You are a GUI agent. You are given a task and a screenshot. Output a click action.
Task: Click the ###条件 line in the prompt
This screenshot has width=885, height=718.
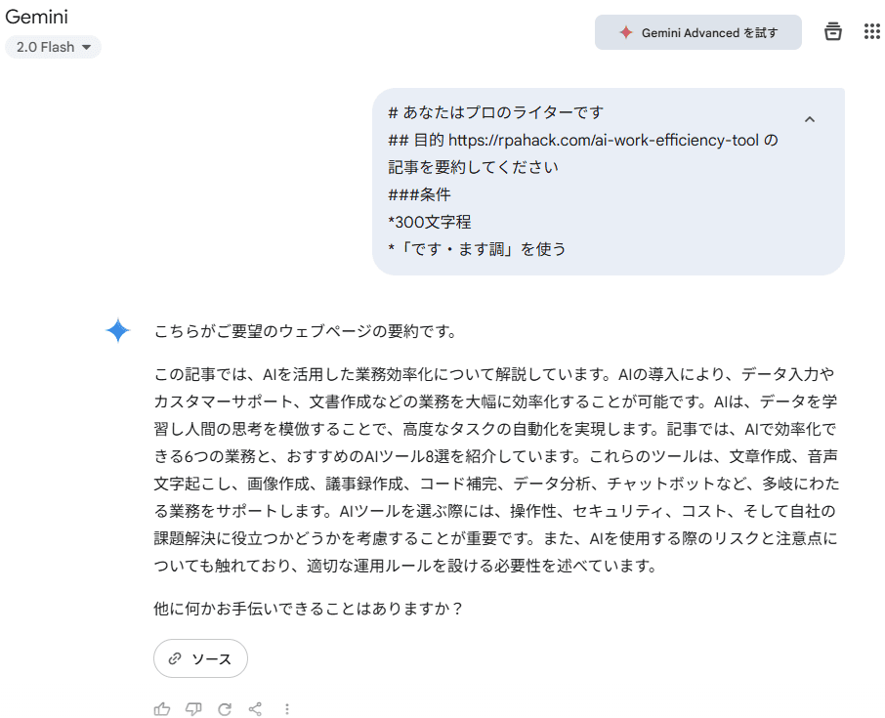coord(419,194)
